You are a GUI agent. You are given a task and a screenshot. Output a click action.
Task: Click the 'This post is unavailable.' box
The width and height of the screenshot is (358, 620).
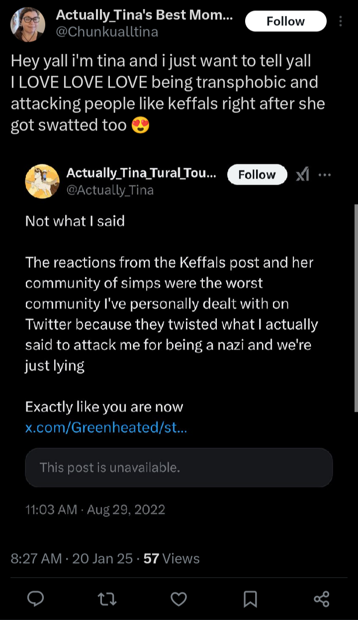point(179,468)
